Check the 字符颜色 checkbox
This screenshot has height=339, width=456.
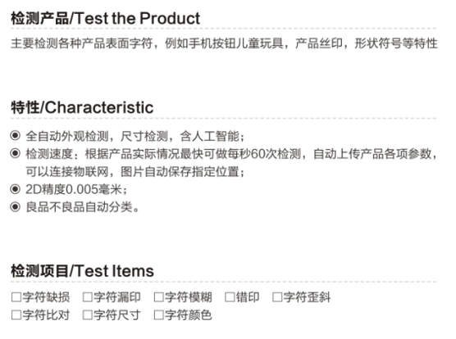159,315
